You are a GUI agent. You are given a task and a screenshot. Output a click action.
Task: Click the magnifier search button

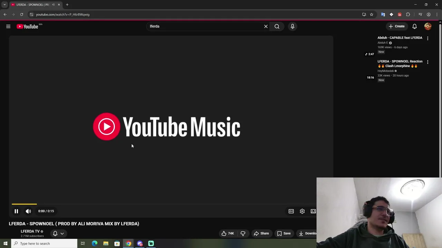coord(277,27)
